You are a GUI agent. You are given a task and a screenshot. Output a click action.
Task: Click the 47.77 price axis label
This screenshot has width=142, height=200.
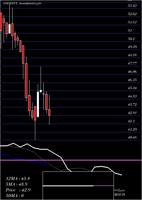pos(132,63)
